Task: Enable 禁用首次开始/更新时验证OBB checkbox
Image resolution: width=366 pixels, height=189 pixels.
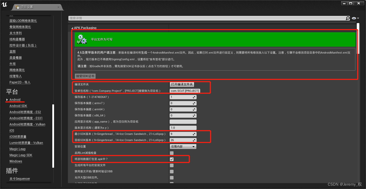Action: [x=172, y=172]
